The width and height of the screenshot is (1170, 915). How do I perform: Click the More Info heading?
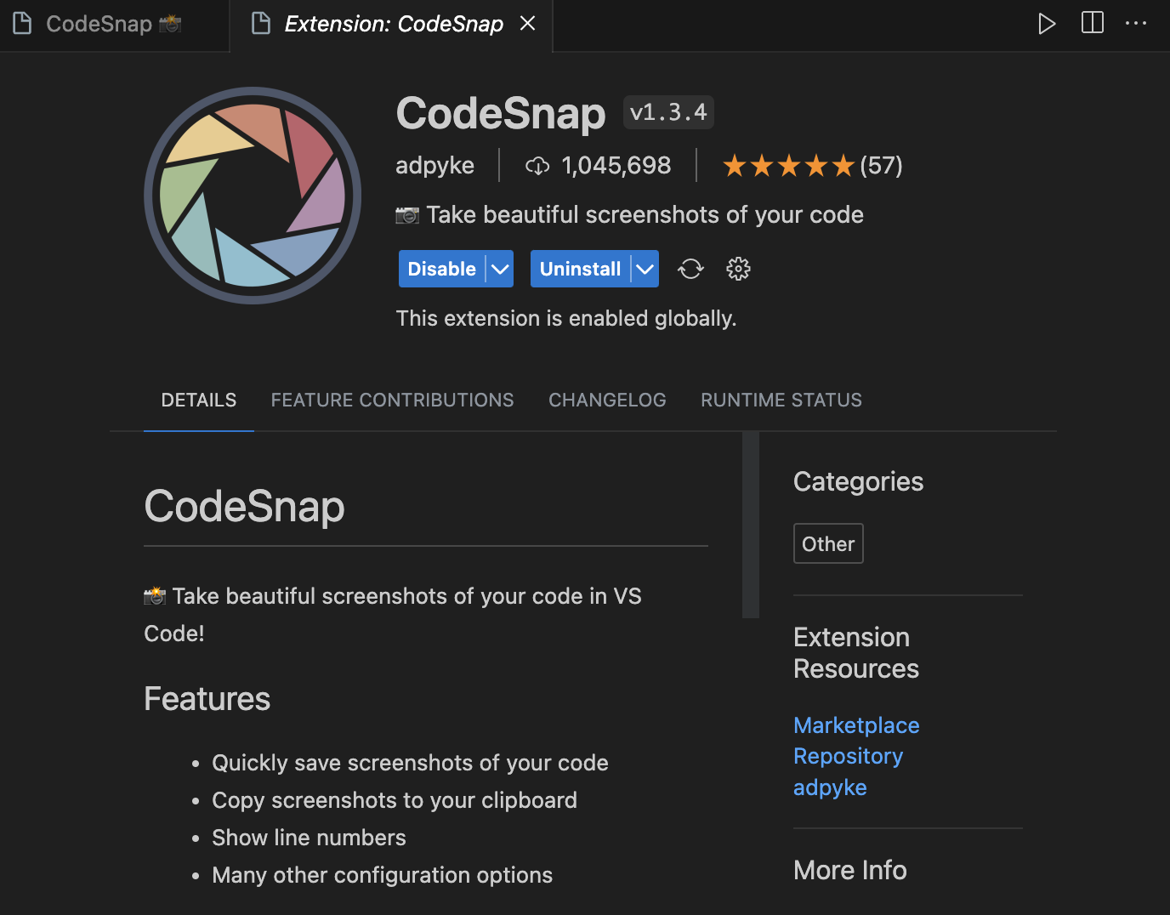tap(850, 870)
